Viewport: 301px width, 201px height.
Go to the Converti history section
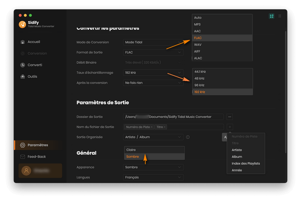[x=35, y=65]
